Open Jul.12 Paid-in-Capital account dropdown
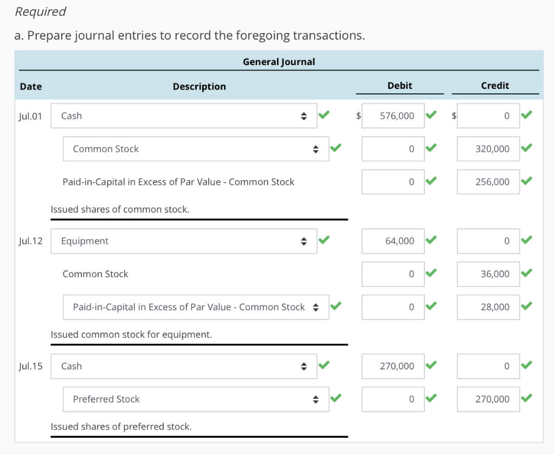This screenshot has width=555, height=454. pyautogui.click(x=196, y=307)
